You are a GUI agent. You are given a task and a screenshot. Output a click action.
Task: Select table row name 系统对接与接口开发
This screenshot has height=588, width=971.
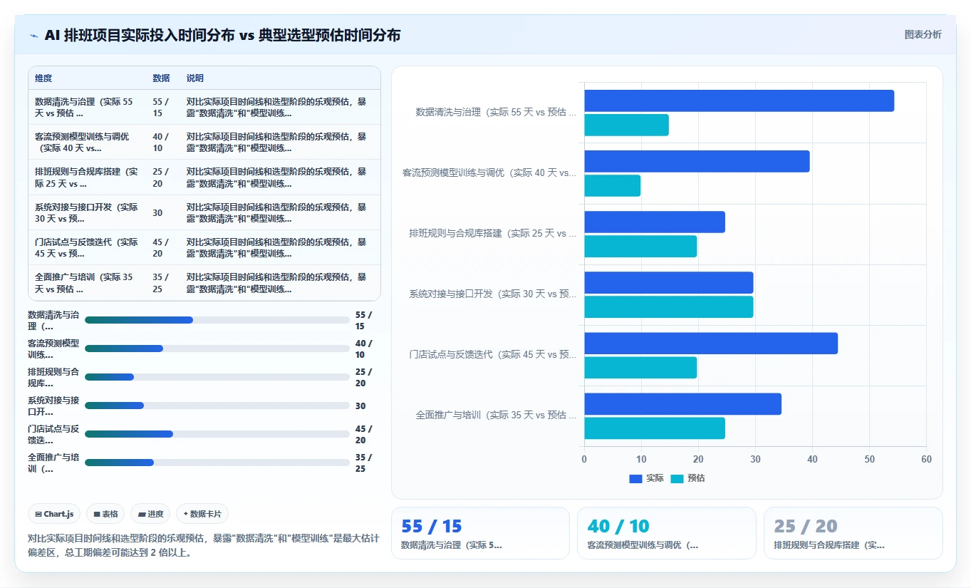(88, 212)
